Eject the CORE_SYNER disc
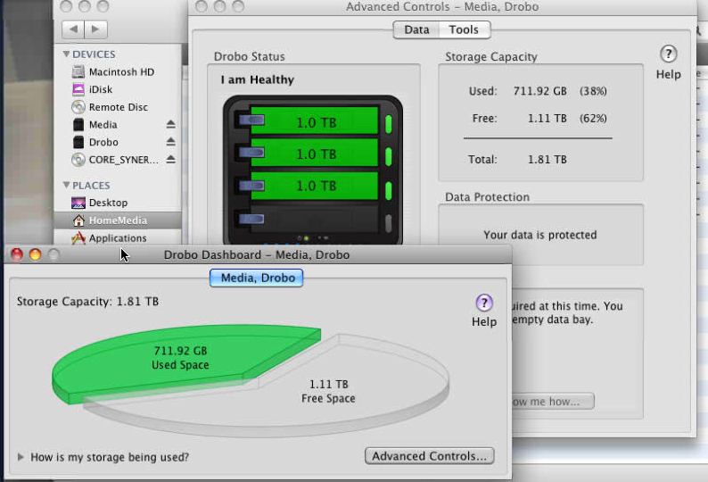Viewport: 708px width, 482px height. point(170,159)
